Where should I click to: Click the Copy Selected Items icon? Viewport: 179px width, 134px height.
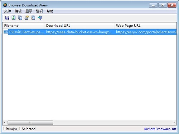pos(20,18)
